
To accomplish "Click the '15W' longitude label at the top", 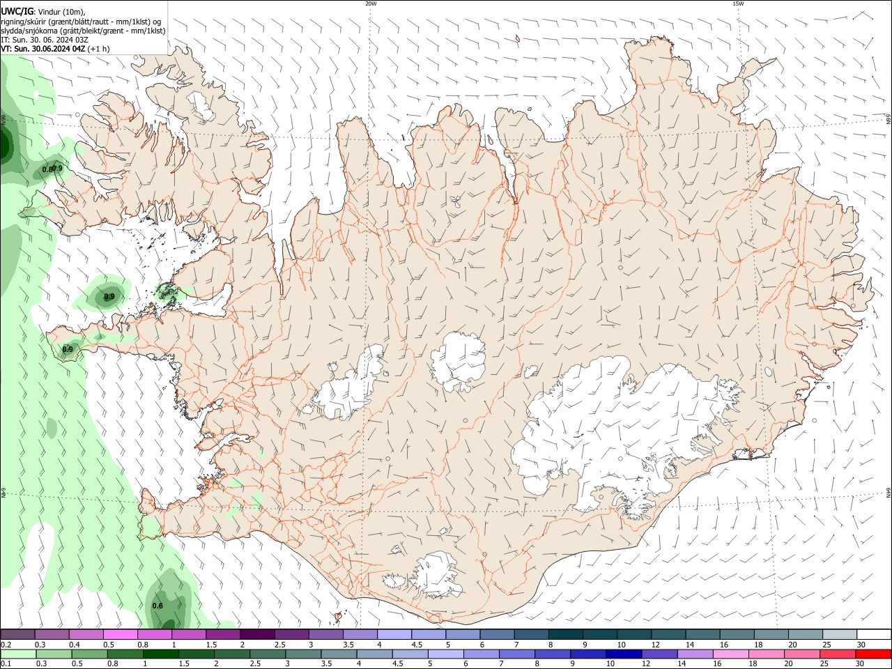I will click(738, 3).
